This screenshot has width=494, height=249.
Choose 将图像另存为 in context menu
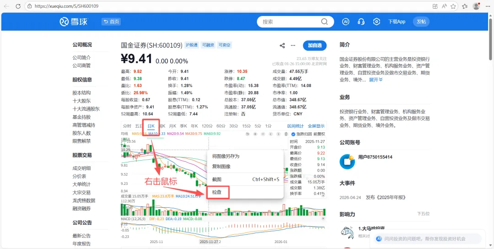point(246,157)
